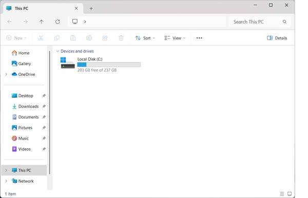The width and height of the screenshot is (308, 198).
Task: Open the Sort dropdown
Action: pos(145,38)
